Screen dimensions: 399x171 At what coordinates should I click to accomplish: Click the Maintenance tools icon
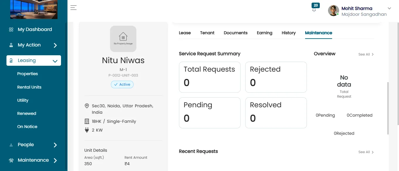[x=11, y=160]
